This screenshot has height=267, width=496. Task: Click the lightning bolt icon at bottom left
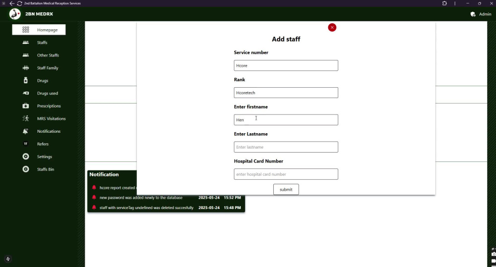(8, 259)
